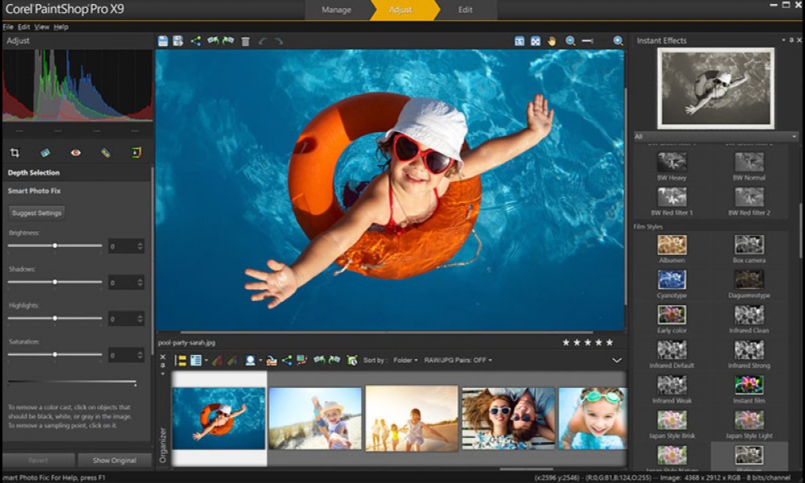Select the Makeover tool

tap(105, 152)
